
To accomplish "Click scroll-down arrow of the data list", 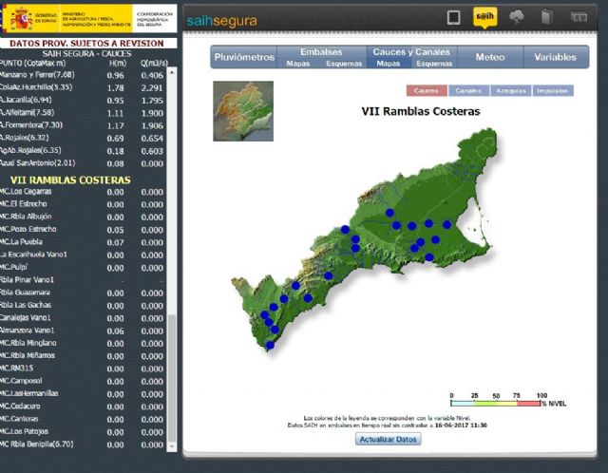I will click(172, 445).
